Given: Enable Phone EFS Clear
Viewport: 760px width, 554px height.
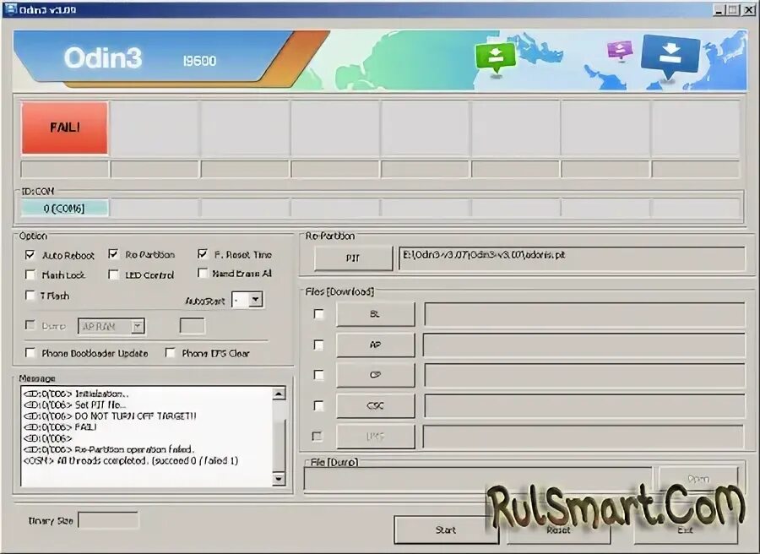Looking at the screenshot, I should click(x=170, y=353).
